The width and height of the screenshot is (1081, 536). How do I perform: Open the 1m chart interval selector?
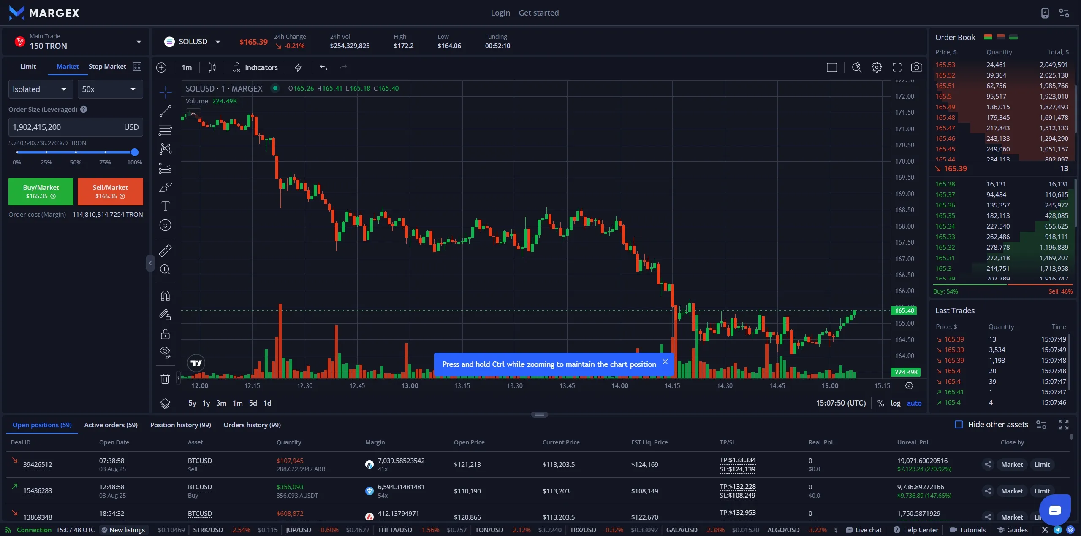[x=187, y=67]
